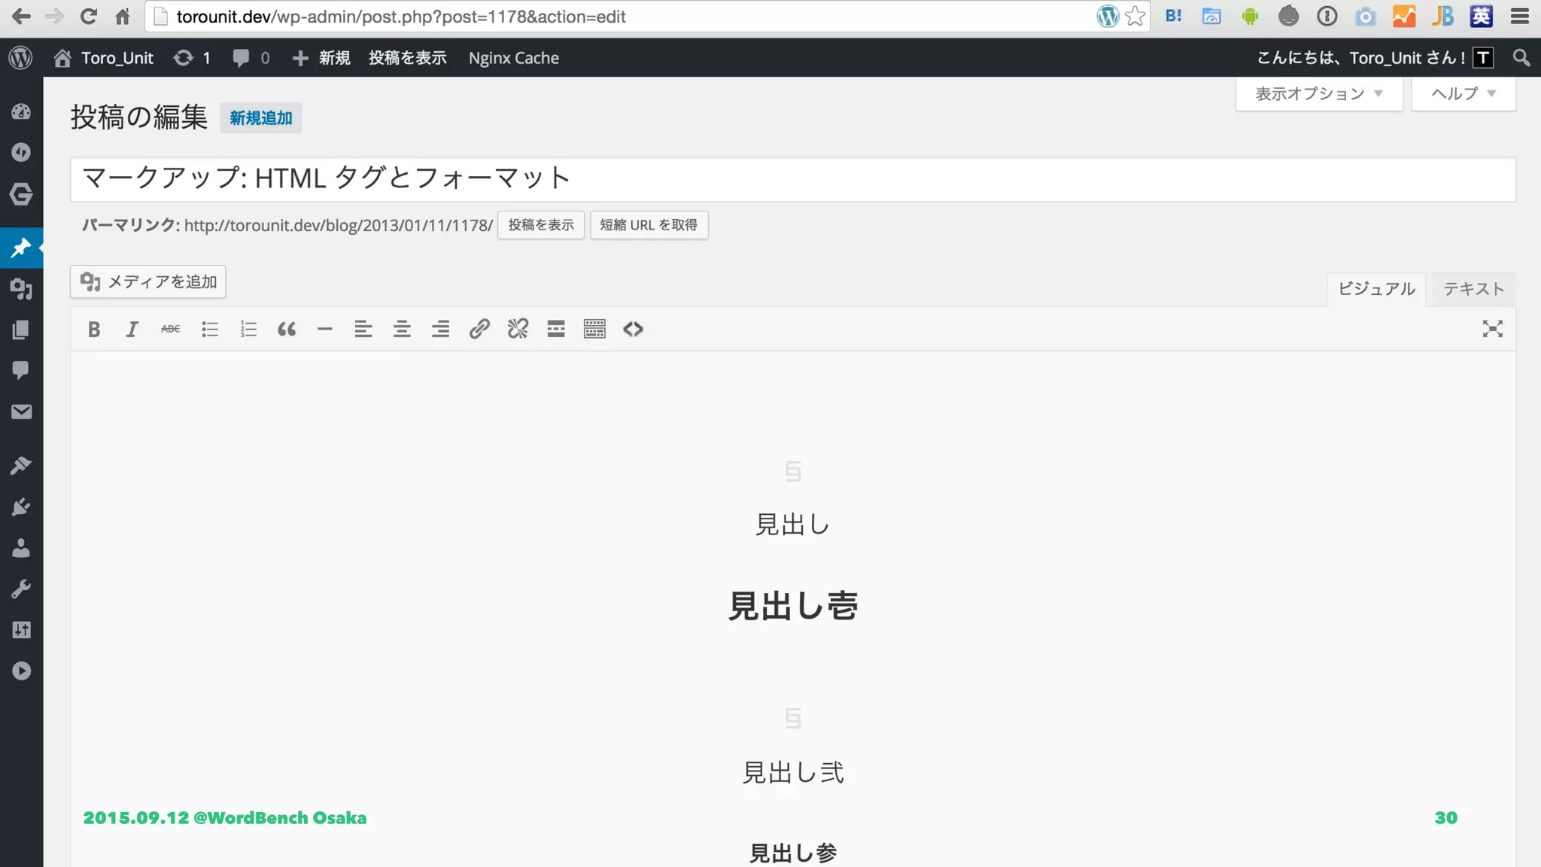The image size is (1541, 867).
Task: Switch to the テキスト editor tab
Action: [1473, 289]
